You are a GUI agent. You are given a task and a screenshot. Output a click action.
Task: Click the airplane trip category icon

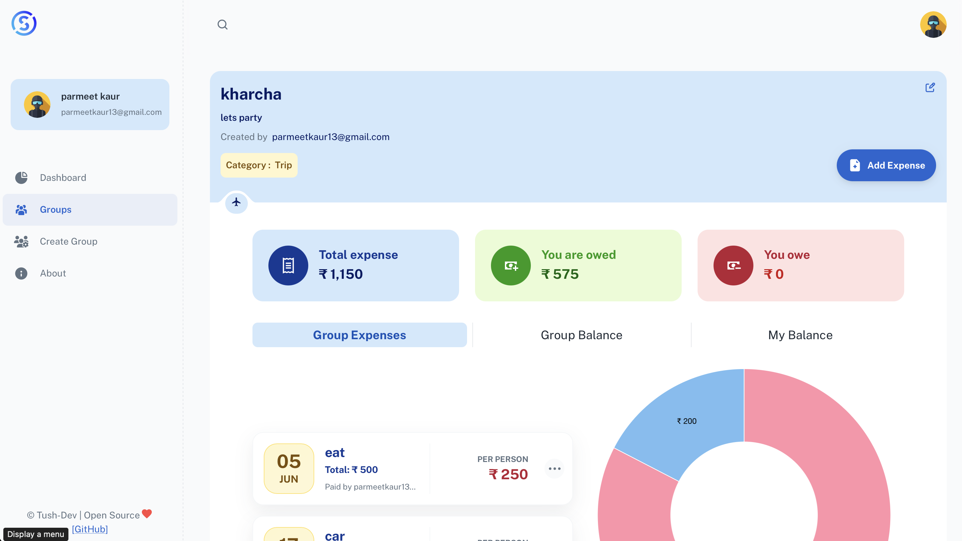click(237, 202)
